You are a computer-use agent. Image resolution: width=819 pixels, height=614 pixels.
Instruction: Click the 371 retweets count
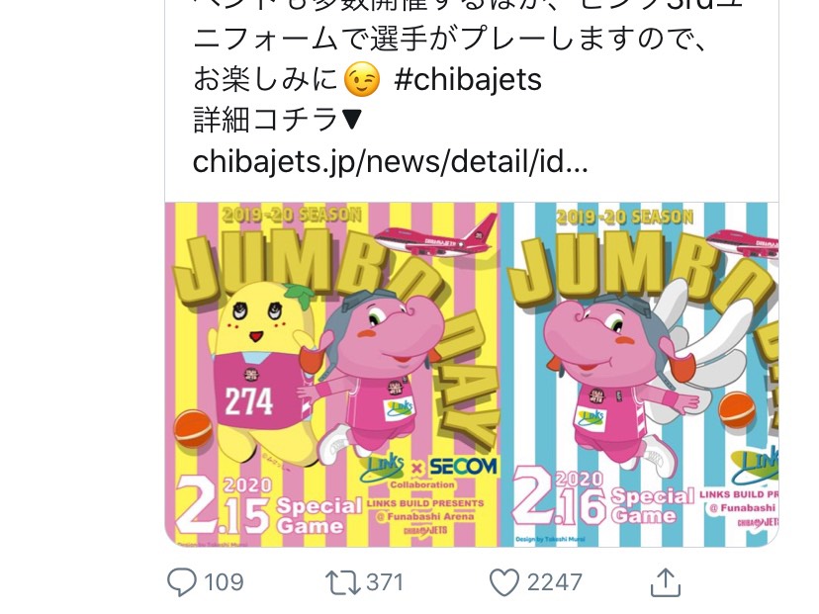385,582
